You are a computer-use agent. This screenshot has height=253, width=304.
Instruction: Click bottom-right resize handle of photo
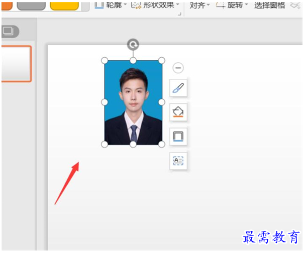162,145
